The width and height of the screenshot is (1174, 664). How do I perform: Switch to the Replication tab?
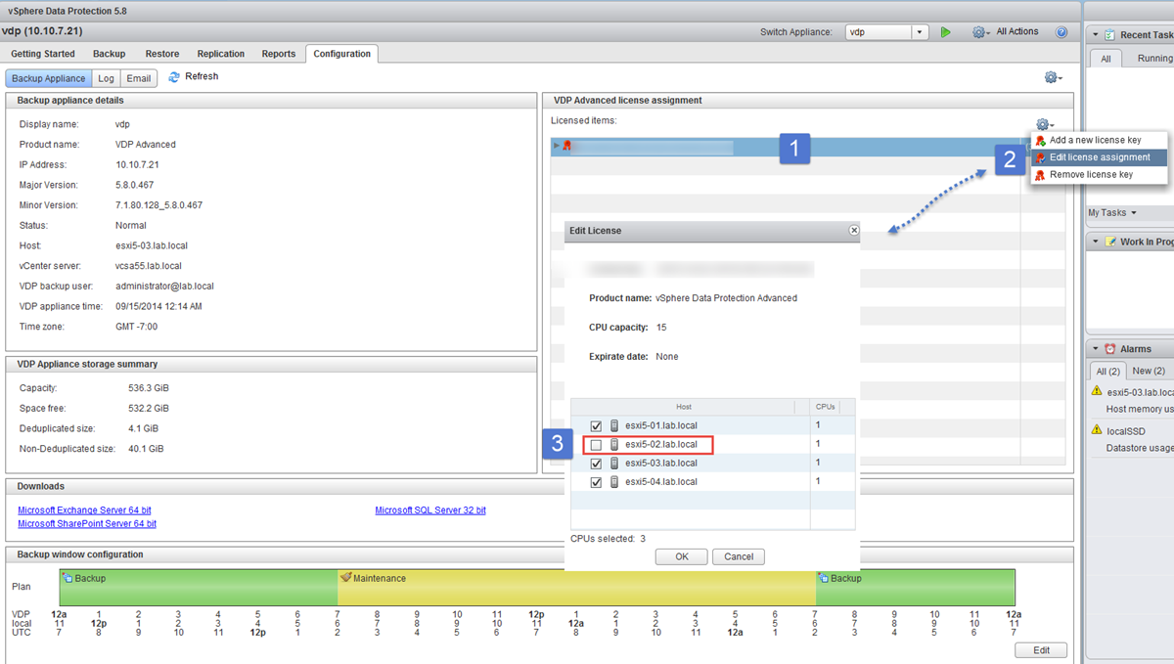point(221,54)
